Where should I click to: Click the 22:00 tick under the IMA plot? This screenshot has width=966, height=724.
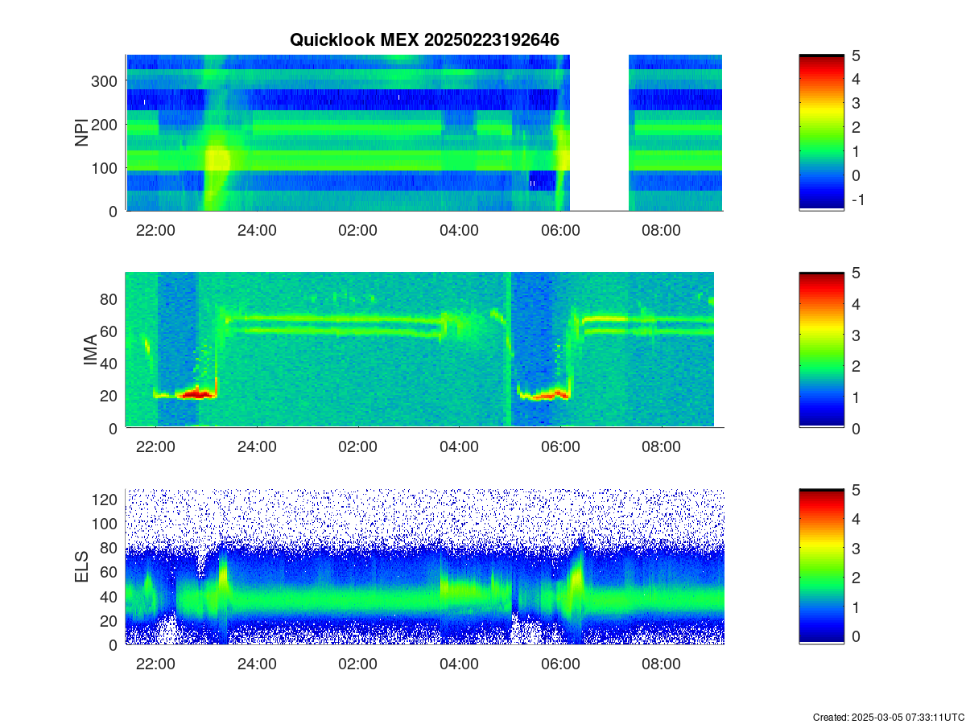tap(155, 447)
